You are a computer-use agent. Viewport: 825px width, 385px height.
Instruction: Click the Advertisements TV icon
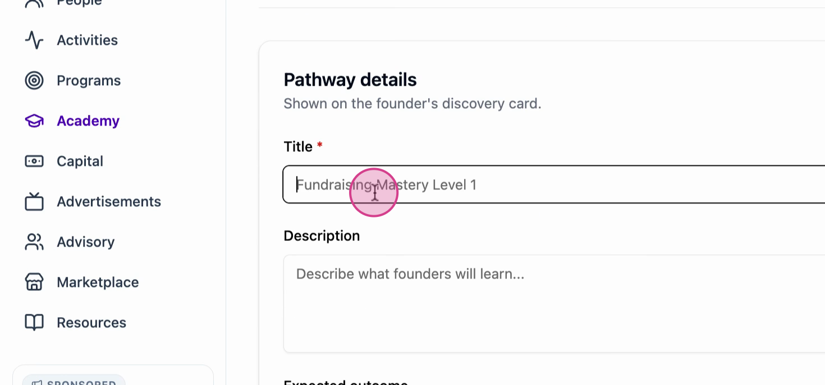coord(34,202)
